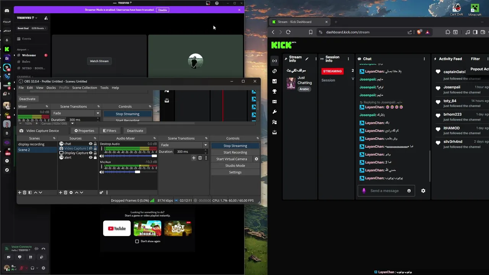The width and height of the screenshot is (489, 275).
Task: Expand THIEVES server dropdown in Discord
Action: pos(27,18)
